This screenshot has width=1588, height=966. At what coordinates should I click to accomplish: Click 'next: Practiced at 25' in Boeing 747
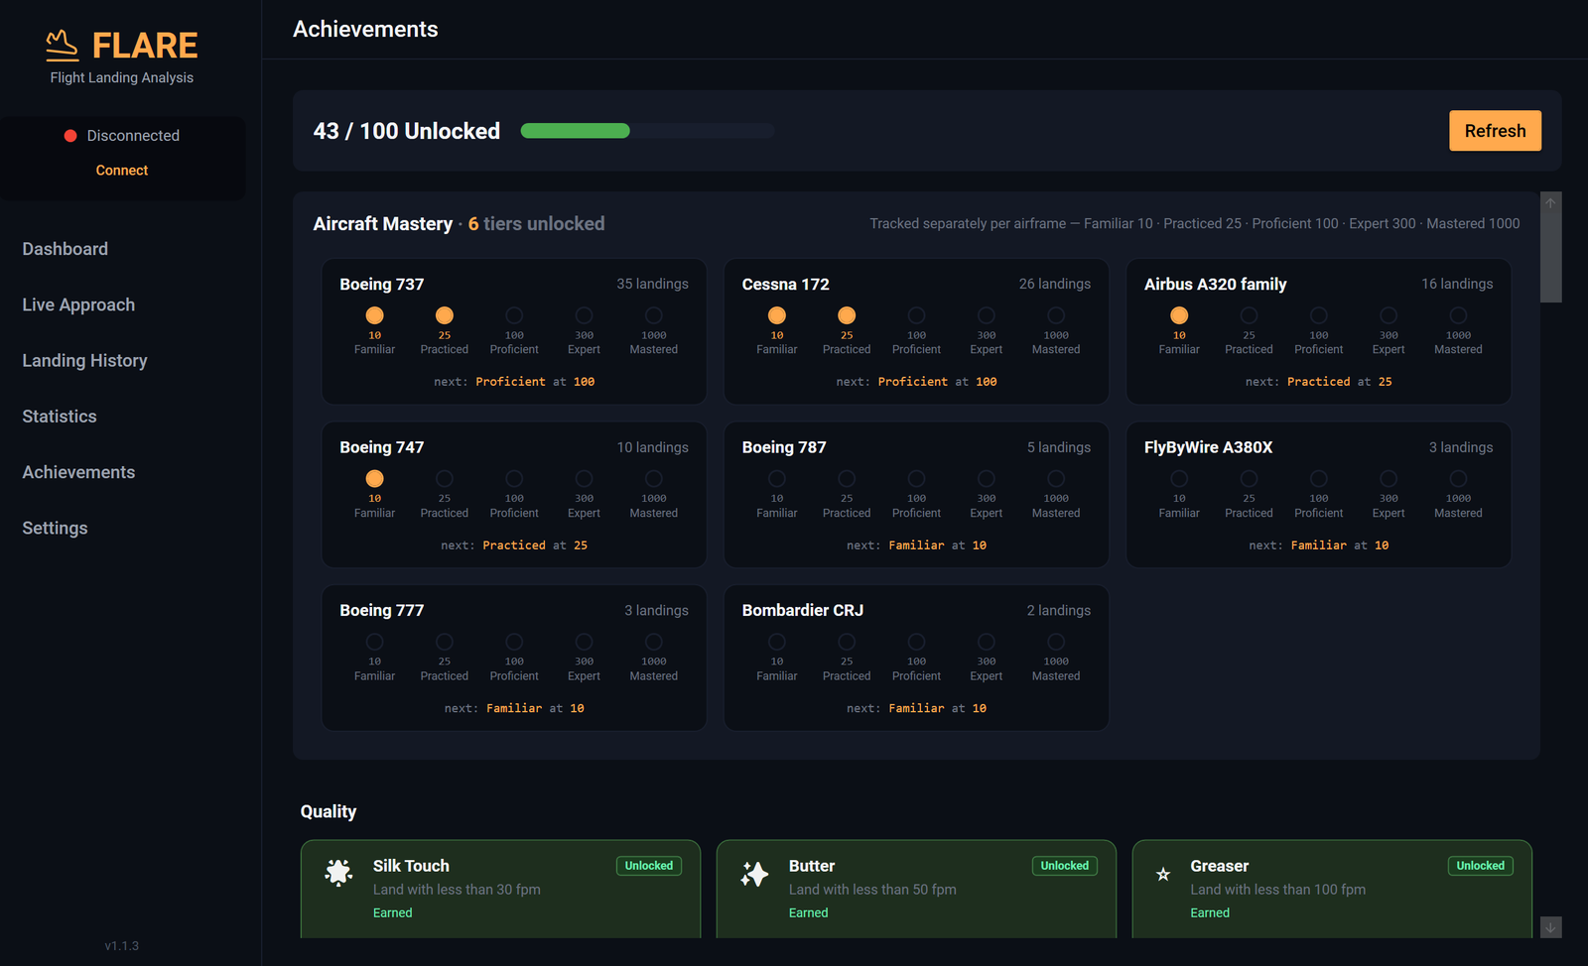pyautogui.click(x=514, y=545)
